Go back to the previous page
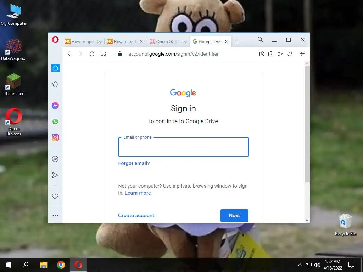 point(69,54)
